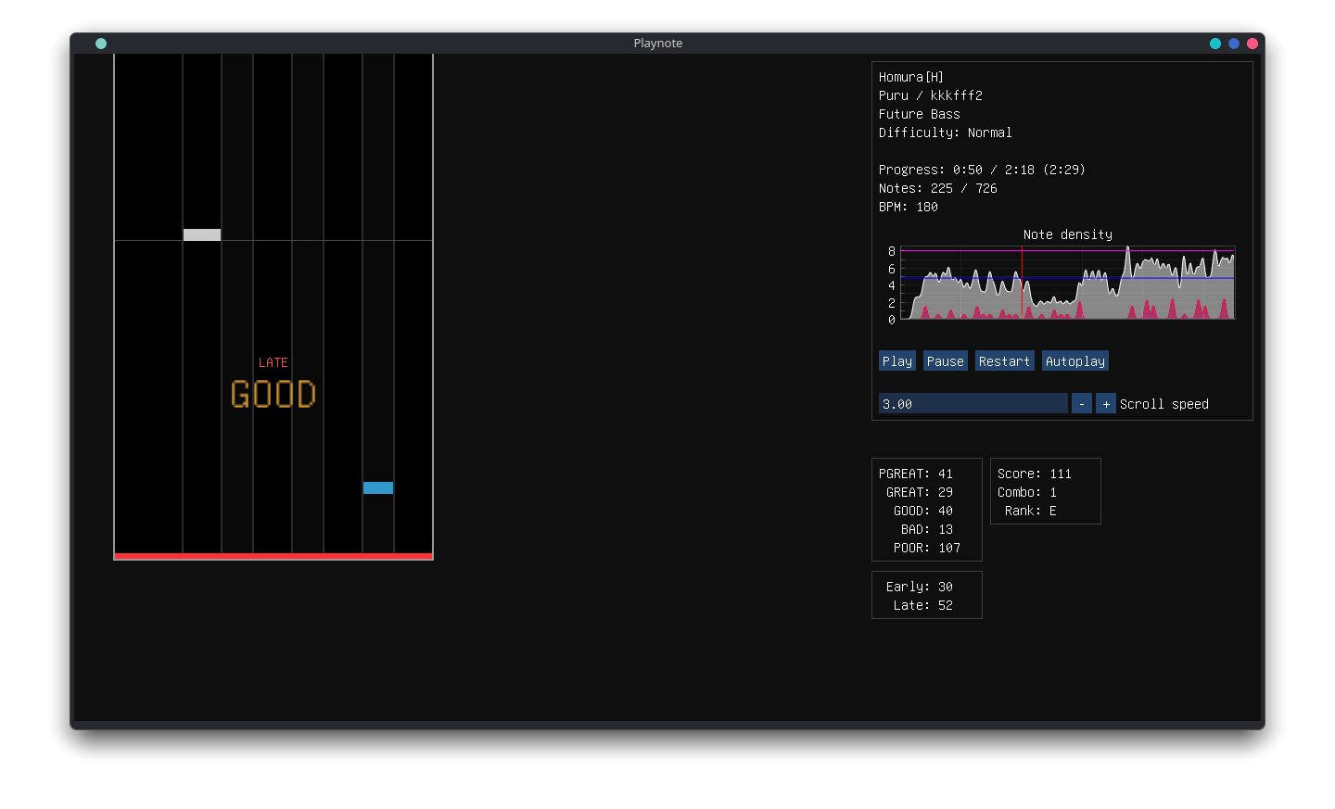Click the Homura [H] song title
The height and width of the screenshot is (809, 1335).
coord(911,77)
